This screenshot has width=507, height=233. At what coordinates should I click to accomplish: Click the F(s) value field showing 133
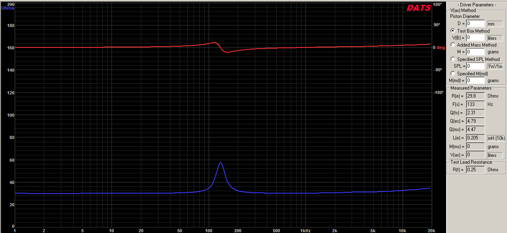[x=476, y=104]
